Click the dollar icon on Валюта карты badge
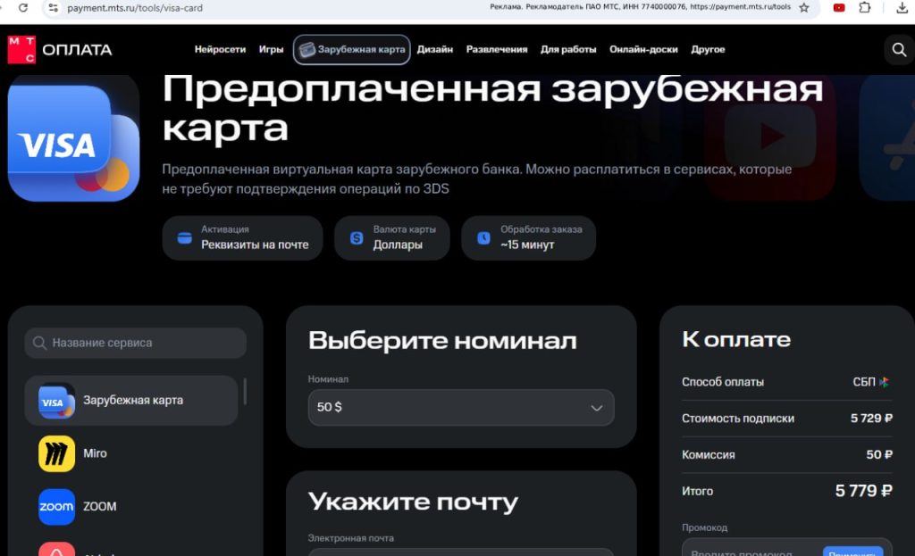This screenshot has width=915, height=556. pos(357,237)
